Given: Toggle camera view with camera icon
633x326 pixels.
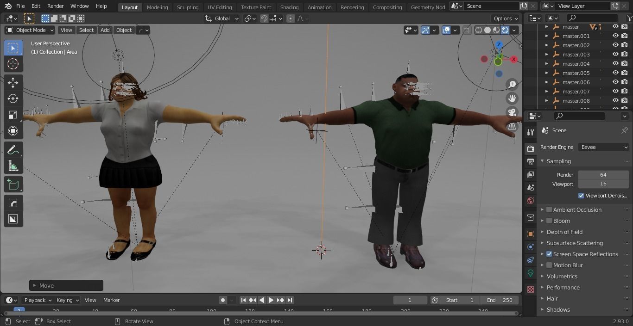Looking at the screenshot, I should tap(512, 112).
